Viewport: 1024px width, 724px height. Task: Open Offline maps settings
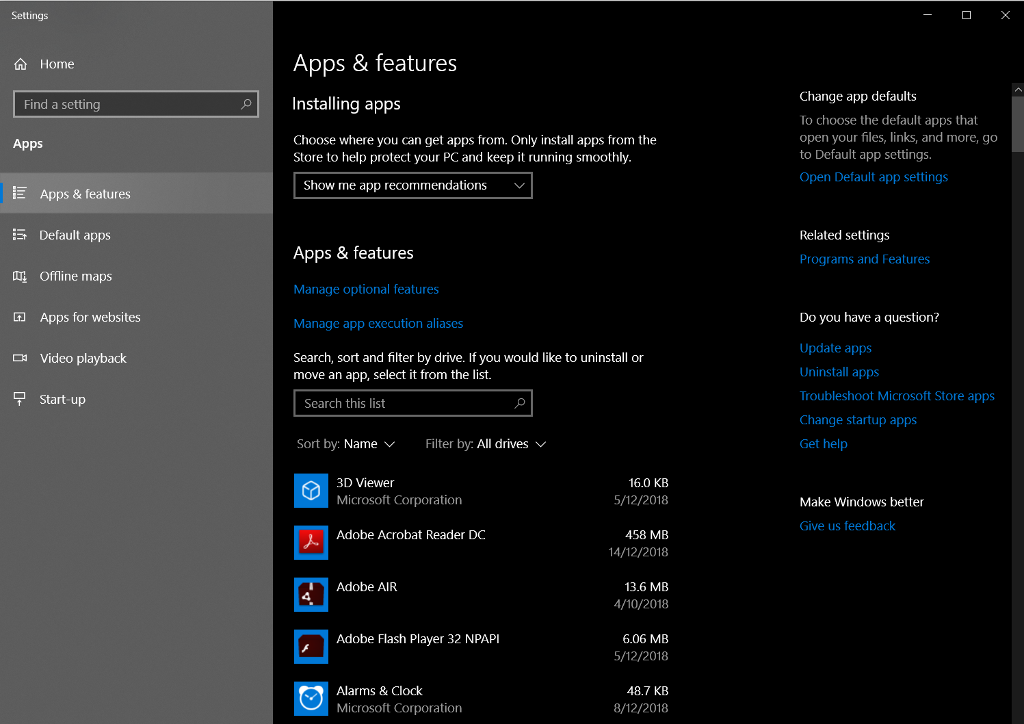pos(137,276)
